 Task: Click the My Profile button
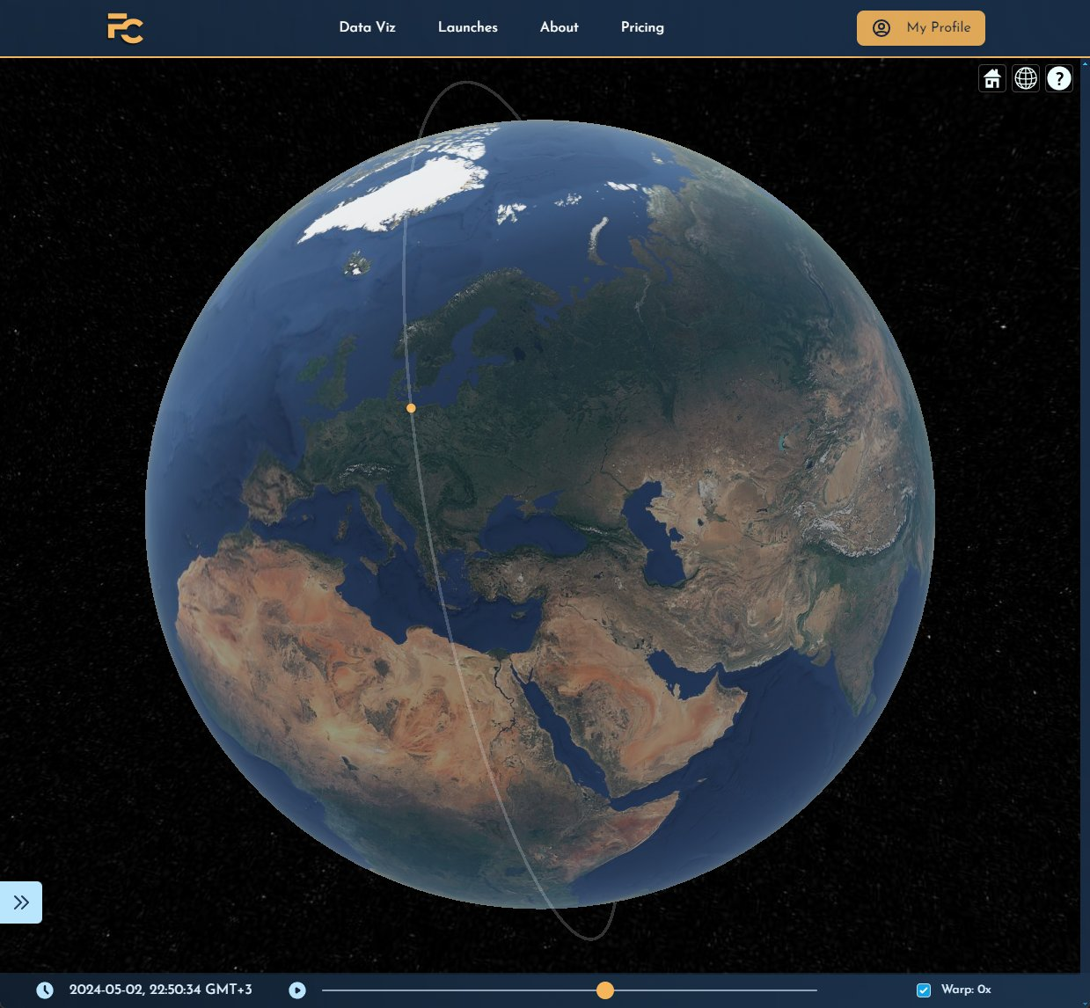pos(920,28)
